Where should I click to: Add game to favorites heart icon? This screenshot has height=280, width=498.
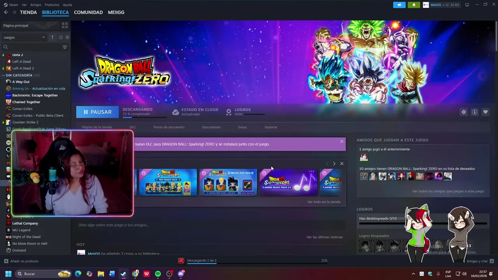tap(486, 112)
